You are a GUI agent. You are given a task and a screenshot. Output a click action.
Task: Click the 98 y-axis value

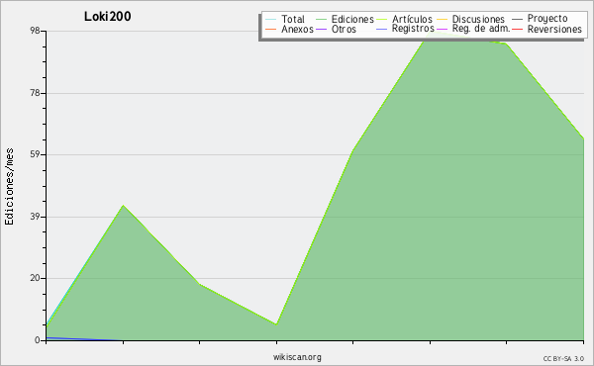35,31
